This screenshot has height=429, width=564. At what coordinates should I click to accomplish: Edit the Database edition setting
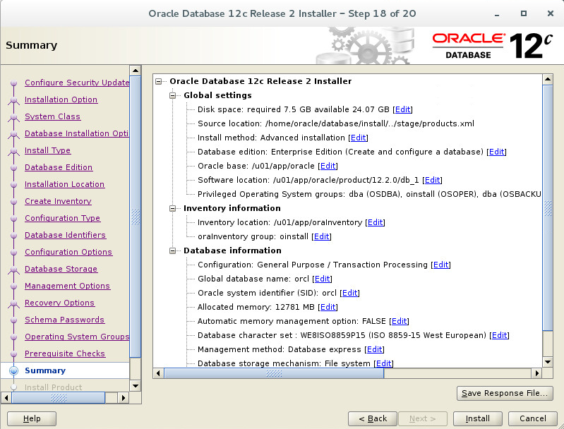pos(496,152)
